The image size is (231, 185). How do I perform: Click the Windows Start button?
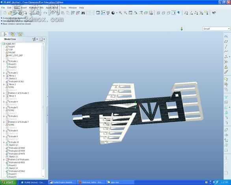[x=8, y=183]
